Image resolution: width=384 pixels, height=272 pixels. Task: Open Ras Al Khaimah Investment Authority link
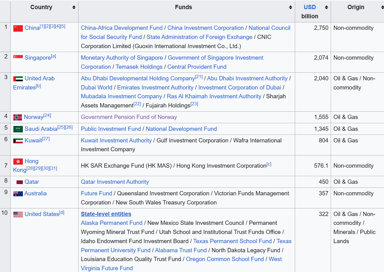(214, 96)
